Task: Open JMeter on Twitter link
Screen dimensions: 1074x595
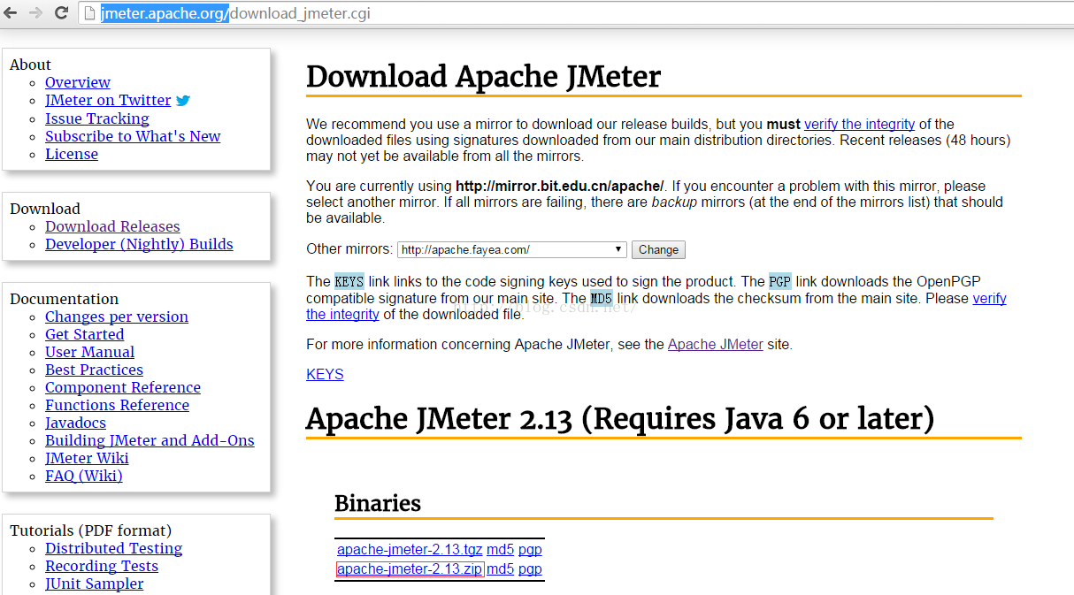Action: point(108,100)
